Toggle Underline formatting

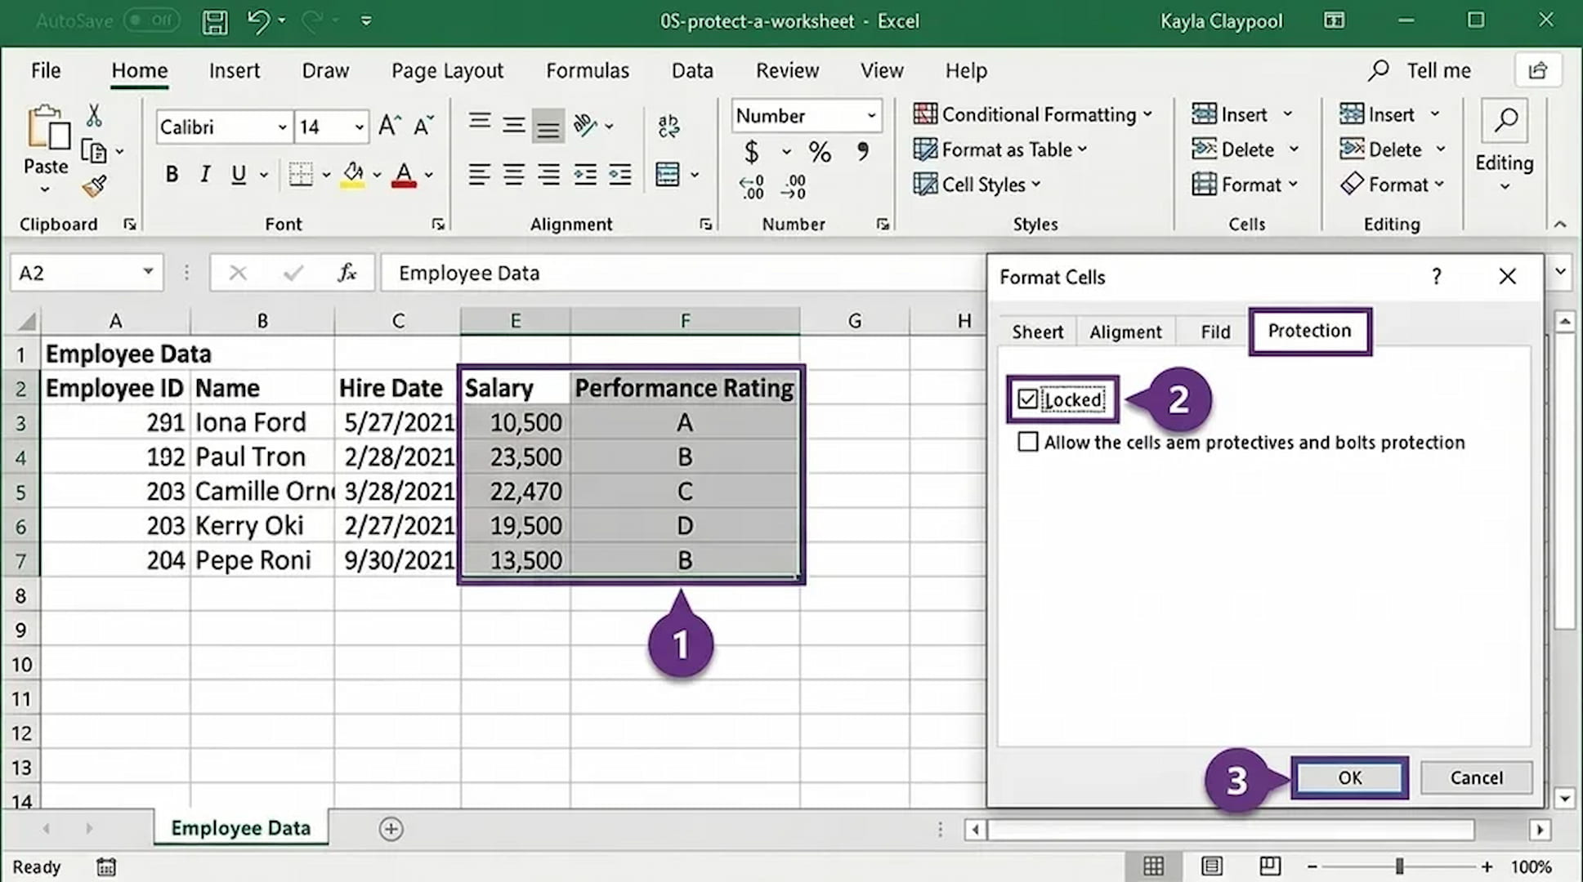(239, 174)
